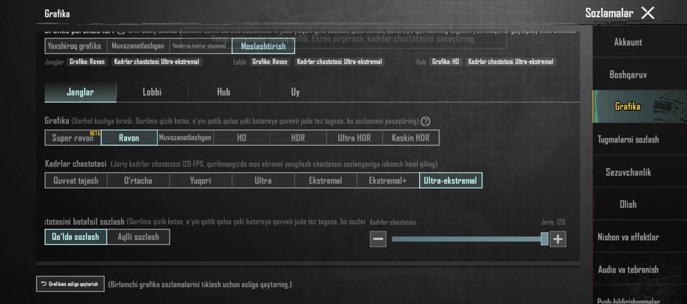The image size is (687, 304).
Task: Open the Grafika help question-mark icon
Action: [425, 121]
